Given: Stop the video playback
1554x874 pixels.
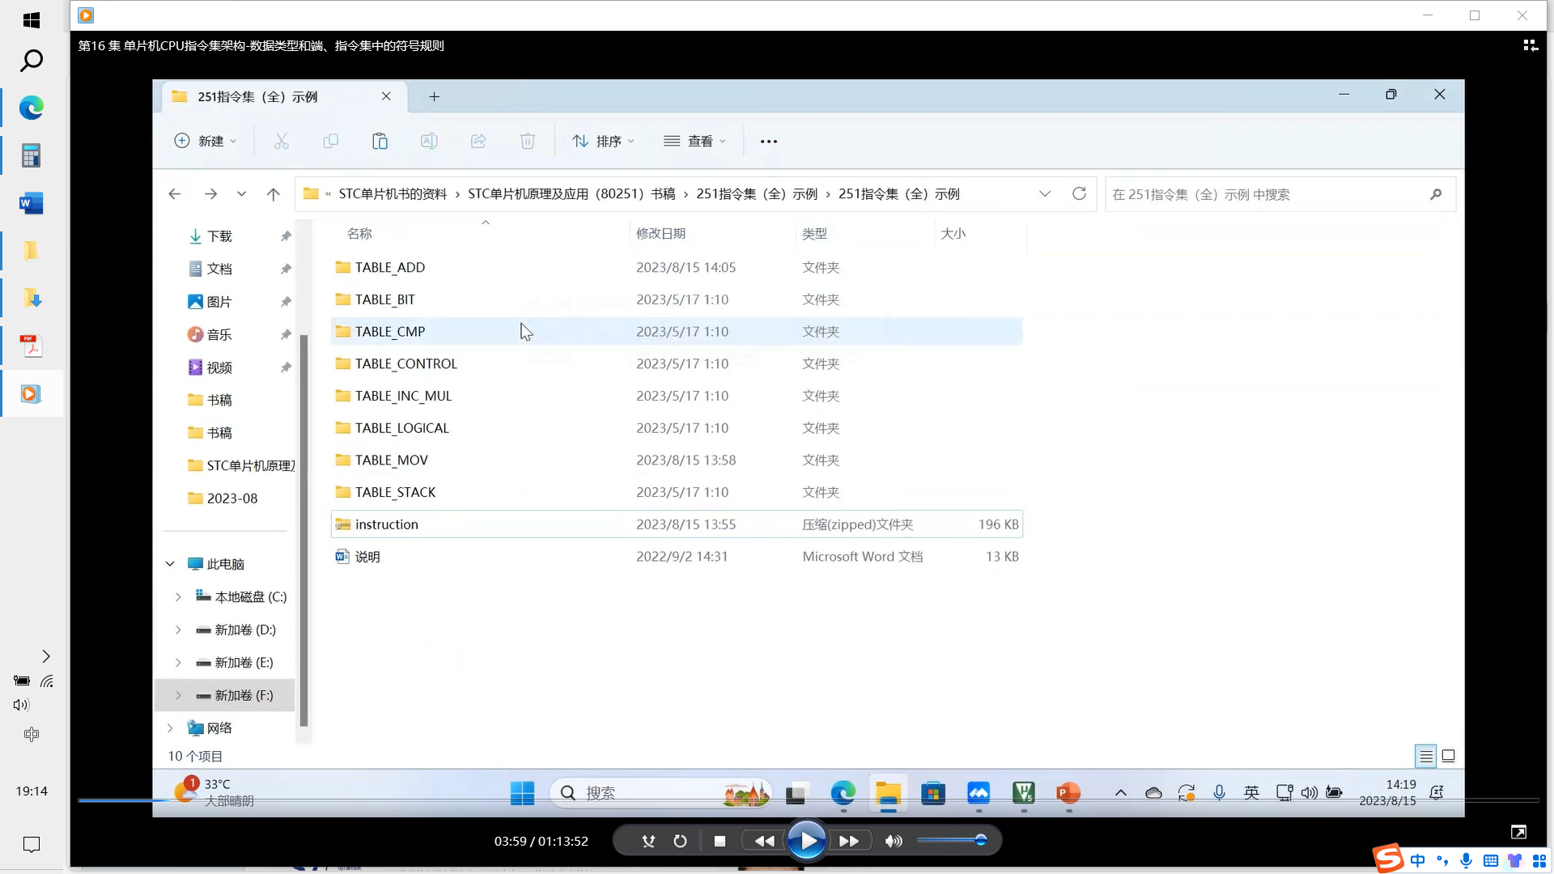Looking at the screenshot, I should 720,842.
